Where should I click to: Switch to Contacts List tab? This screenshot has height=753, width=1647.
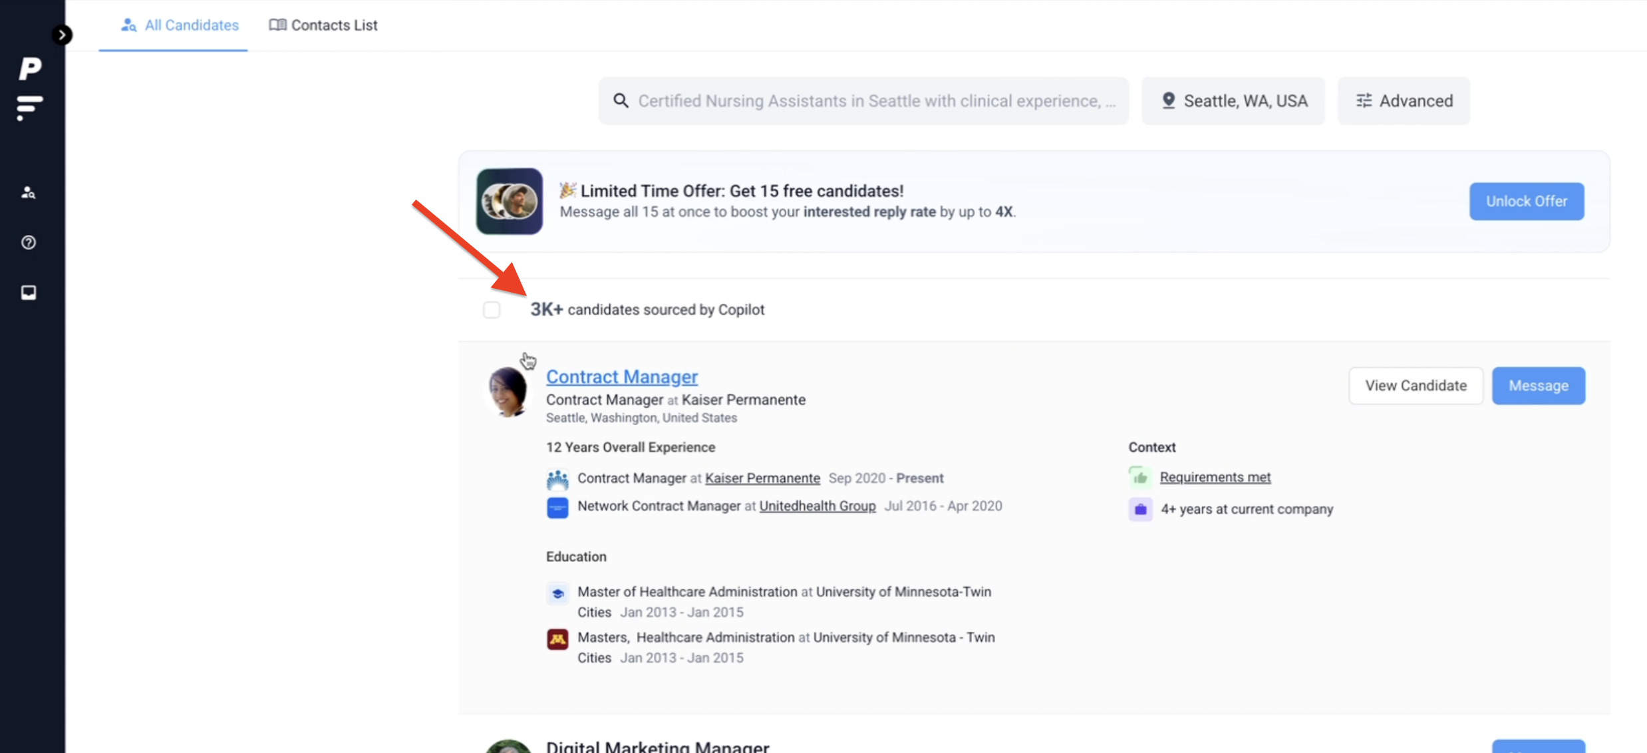pos(323,25)
